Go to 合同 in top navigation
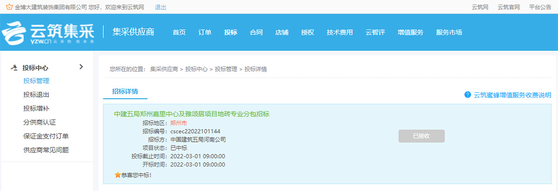This screenshot has height=191, width=558. point(256,32)
